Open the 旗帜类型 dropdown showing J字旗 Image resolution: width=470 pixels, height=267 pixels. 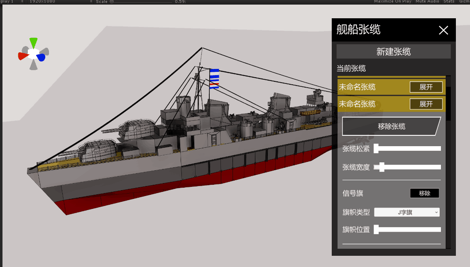pyautogui.click(x=407, y=212)
